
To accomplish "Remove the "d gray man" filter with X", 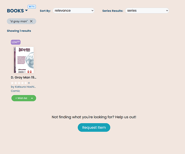I will [x=31, y=21].
